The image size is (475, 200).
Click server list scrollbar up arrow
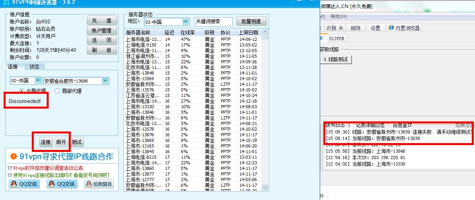(265, 32)
